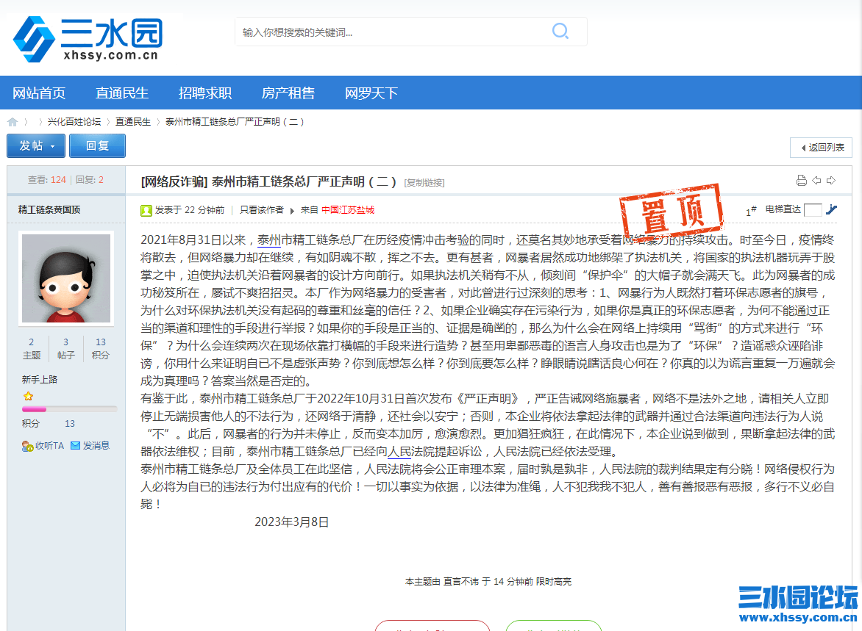The width and height of the screenshot is (862, 631).
Task: Click the pink 积分 progress bar
Action: [70, 409]
